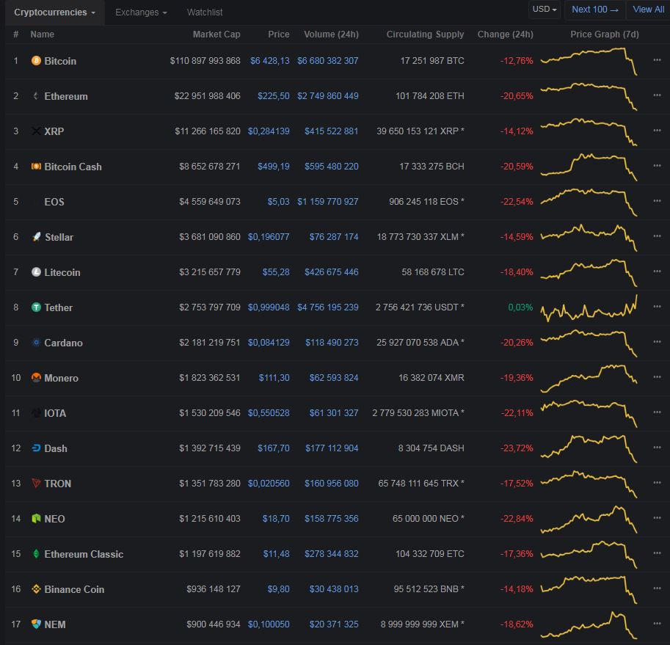Sort table by Price column header
Screen dimensions: 670x645
(x=279, y=34)
